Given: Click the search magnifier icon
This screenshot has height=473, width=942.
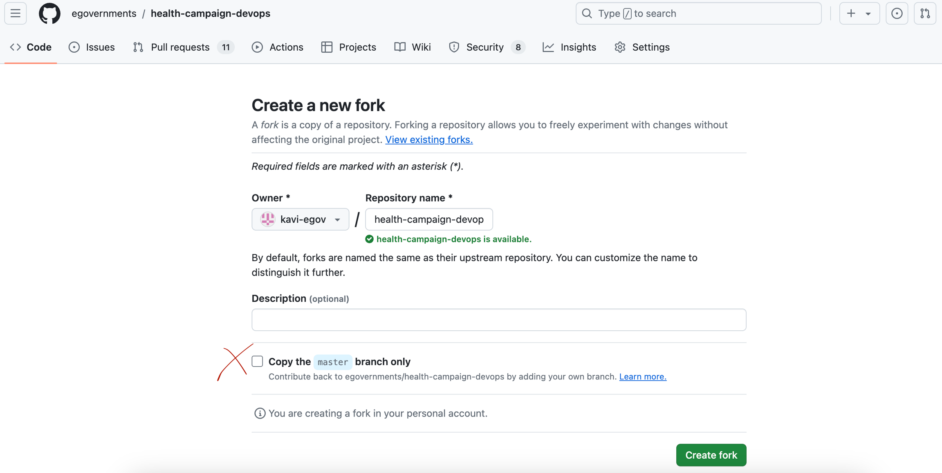Looking at the screenshot, I should (x=587, y=13).
